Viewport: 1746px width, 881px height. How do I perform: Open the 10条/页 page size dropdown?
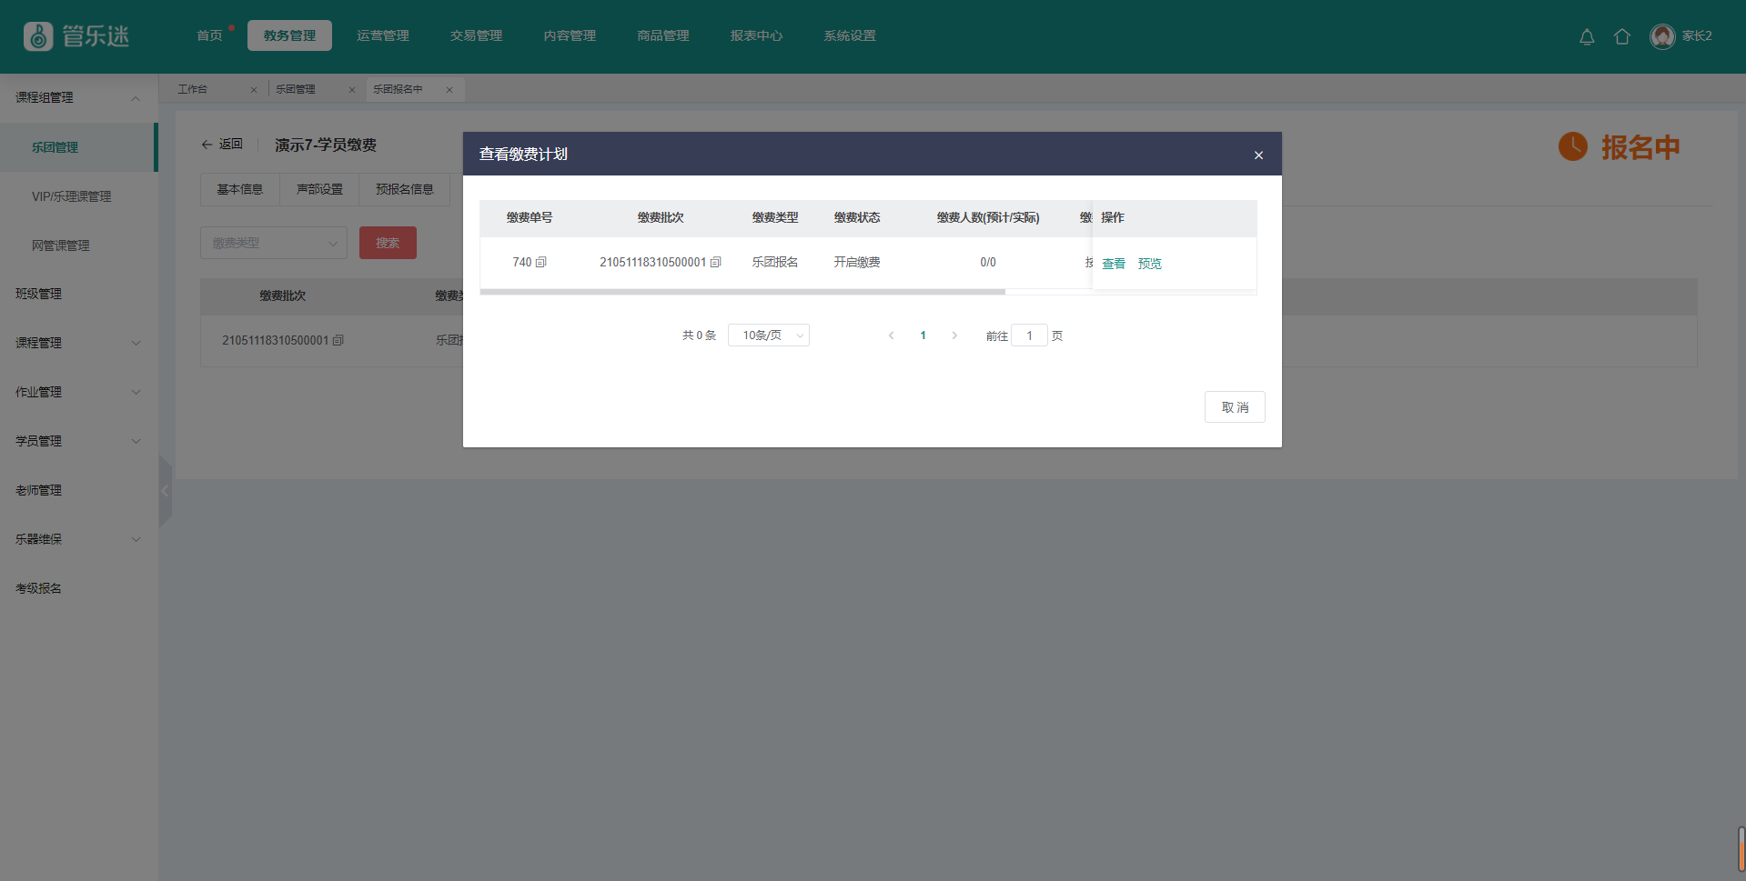pyautogui.click(x=768, y=335)
